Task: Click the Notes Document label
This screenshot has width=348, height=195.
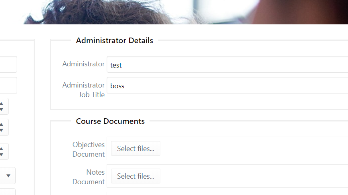Action: click(x=89, y=177)
